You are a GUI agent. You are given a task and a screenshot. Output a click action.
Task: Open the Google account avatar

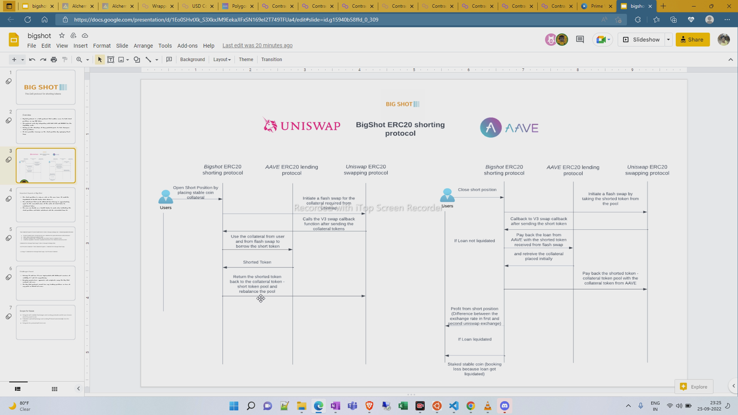coord(723,40)
